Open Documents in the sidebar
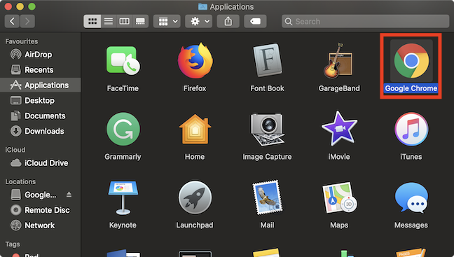The image size is (454, 257). [41, 116]
